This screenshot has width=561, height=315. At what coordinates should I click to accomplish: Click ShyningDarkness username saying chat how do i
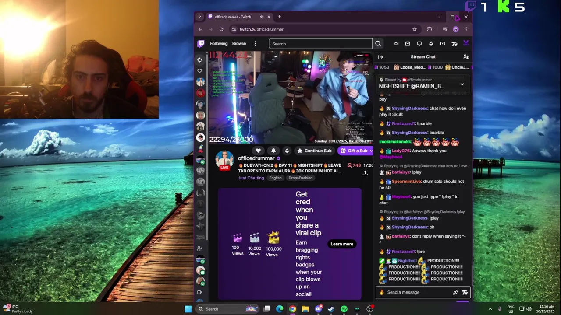tap(409, 108)
